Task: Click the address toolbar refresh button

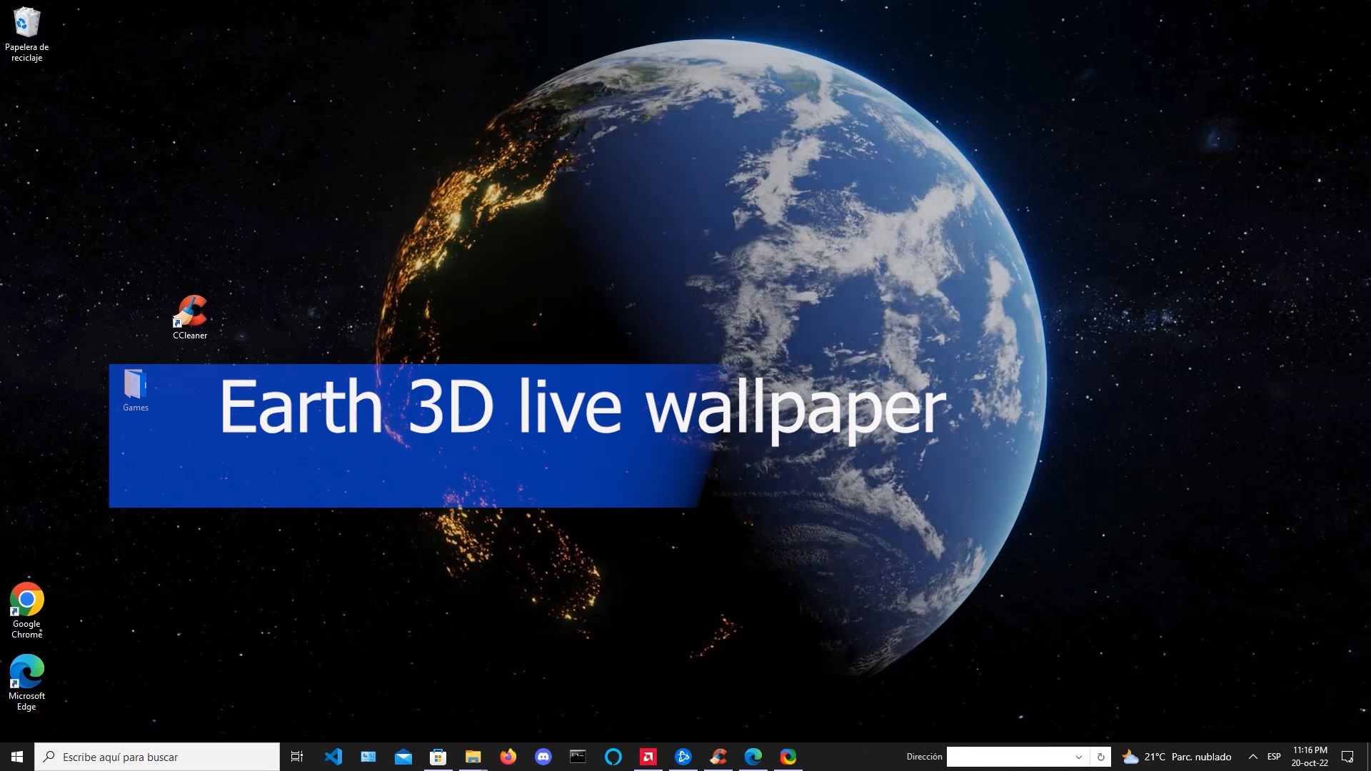Action: [1100, 757]
